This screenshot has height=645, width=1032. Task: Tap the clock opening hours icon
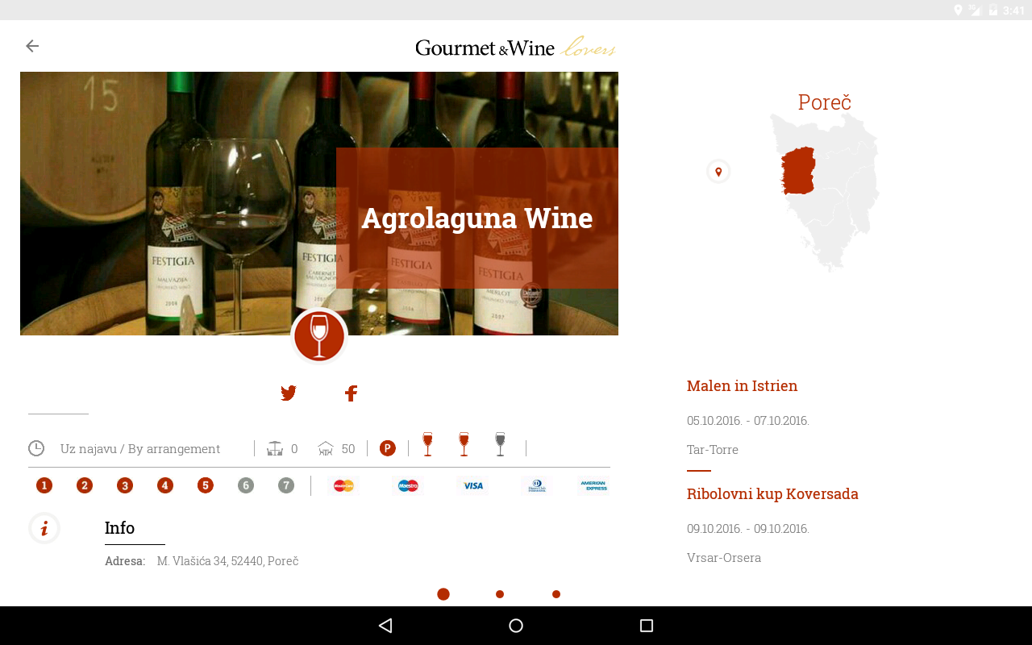(x=36, y=448)
